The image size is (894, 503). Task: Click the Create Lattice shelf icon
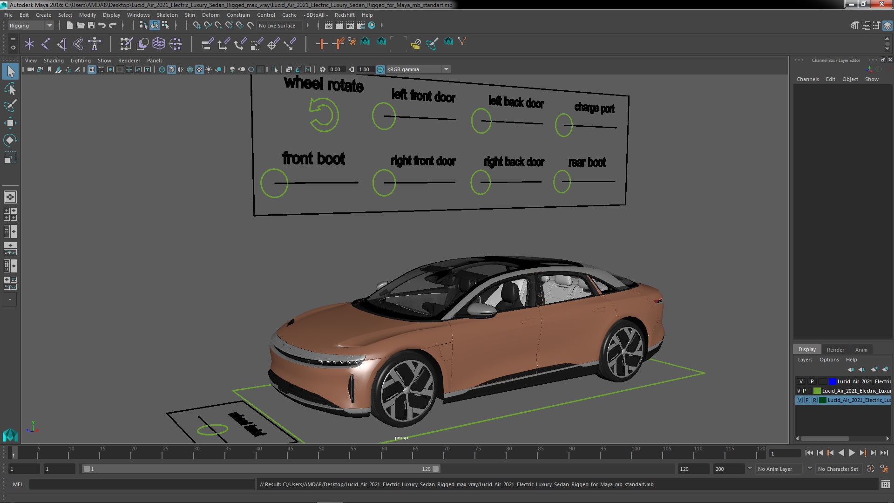[x=159, y=44]
